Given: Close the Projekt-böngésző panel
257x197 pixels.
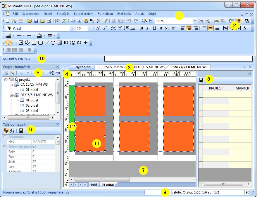Looking at the screenshot, I should click(x=58, y=67).
